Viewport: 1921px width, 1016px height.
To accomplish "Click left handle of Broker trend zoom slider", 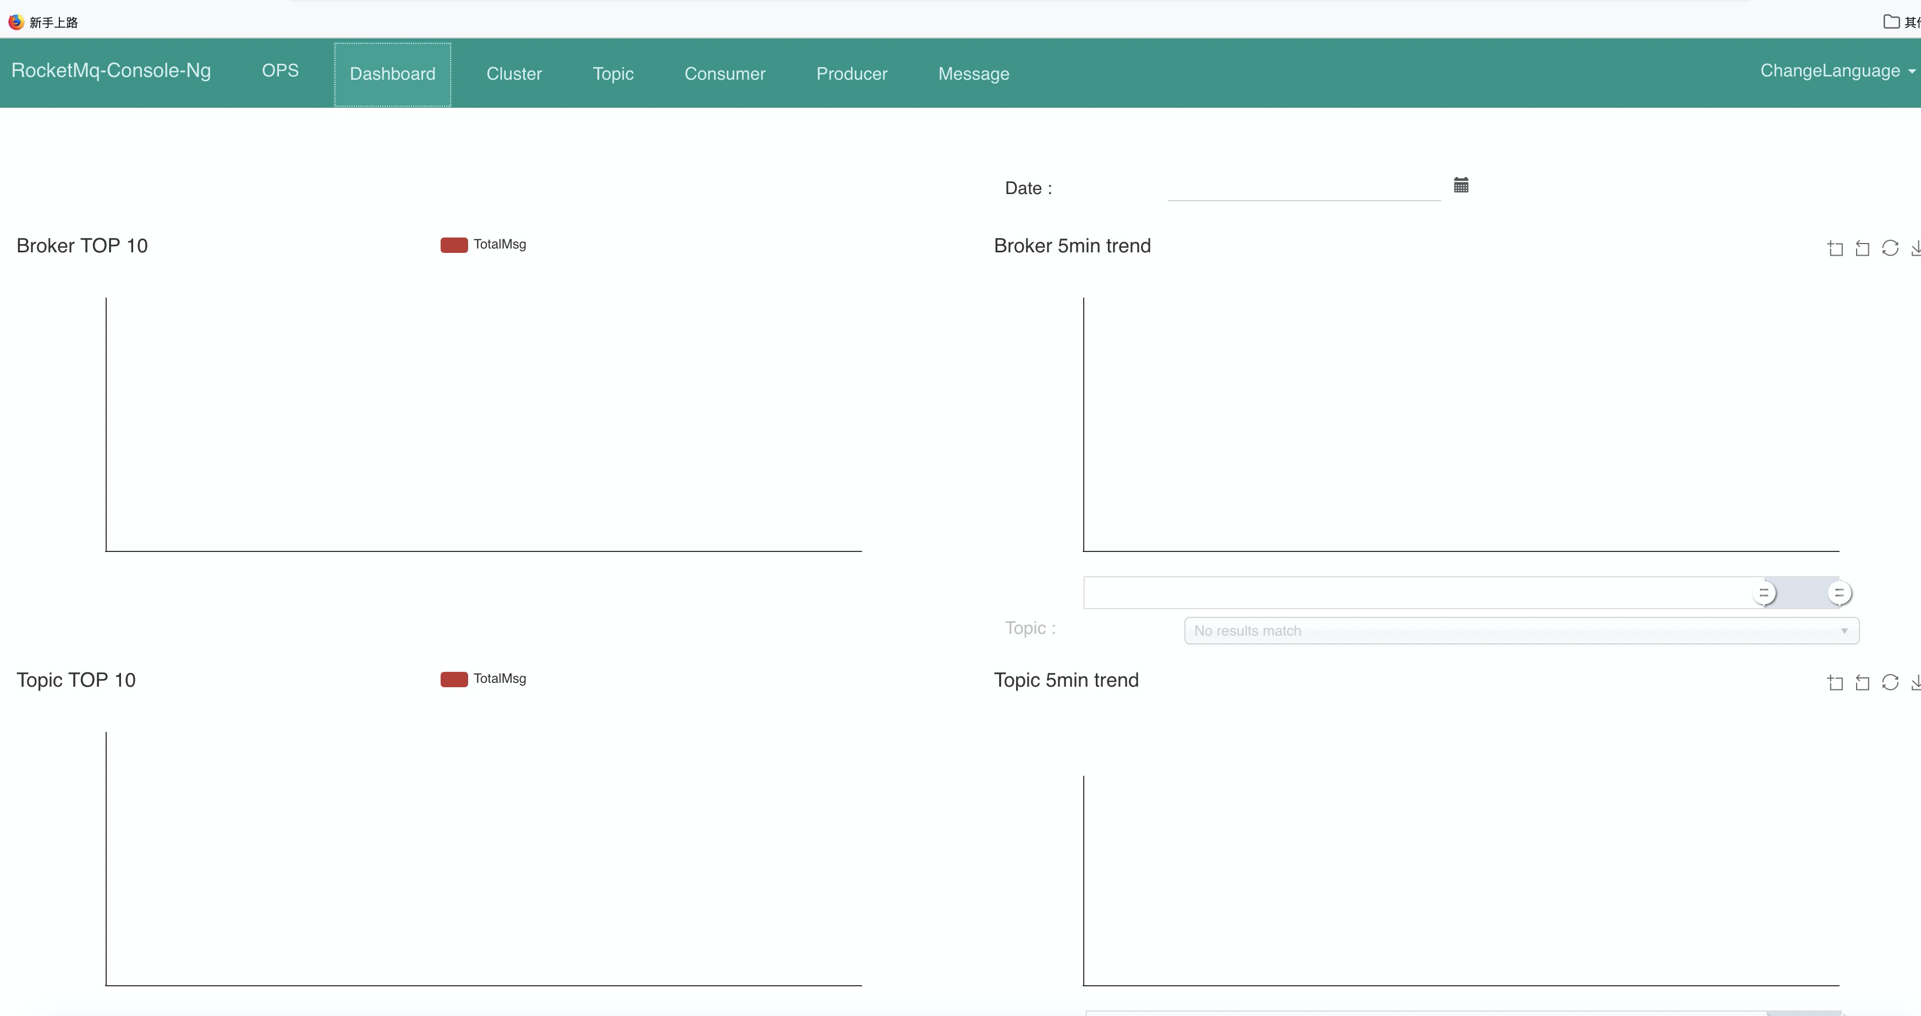I will click(x=1764, y=593).
